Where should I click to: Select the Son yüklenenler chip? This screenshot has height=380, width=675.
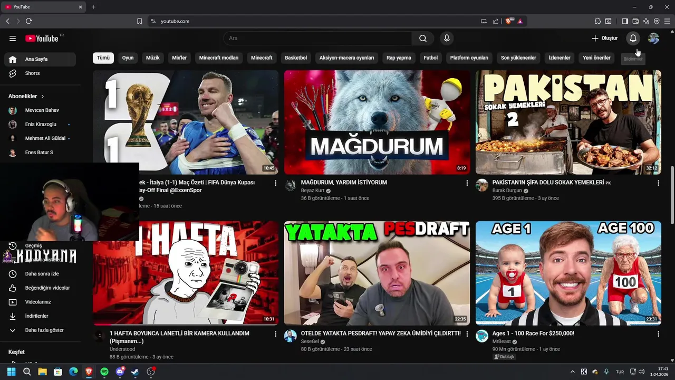tap(518, 58)
